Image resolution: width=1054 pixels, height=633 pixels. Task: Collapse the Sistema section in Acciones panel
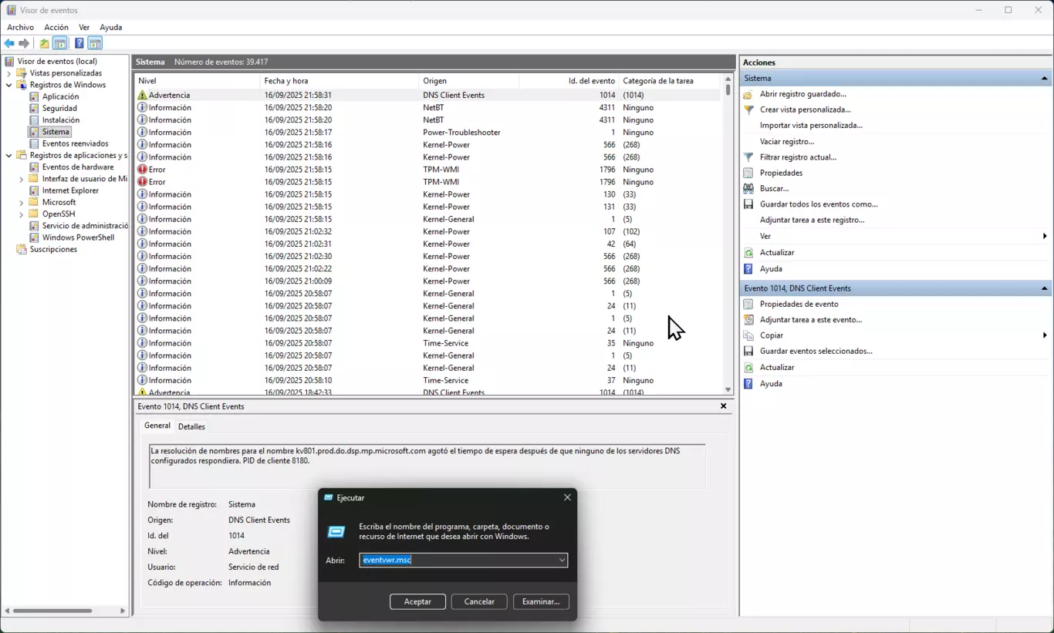click(x=1045, y=78)
